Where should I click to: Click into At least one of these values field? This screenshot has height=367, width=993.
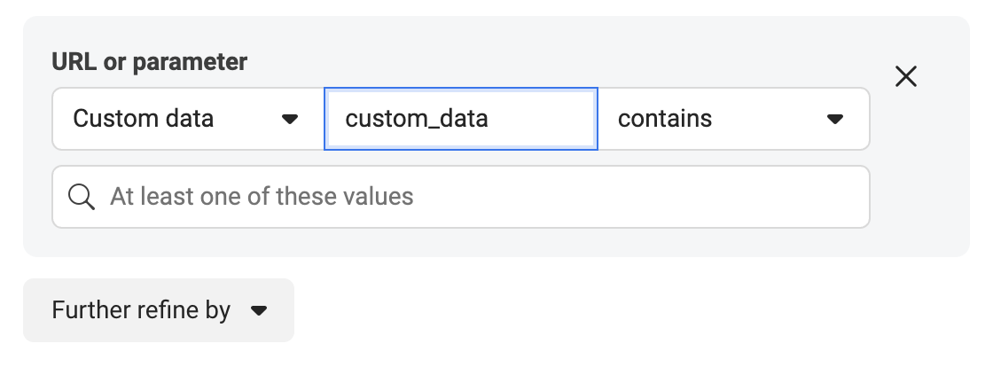point(460,197)
